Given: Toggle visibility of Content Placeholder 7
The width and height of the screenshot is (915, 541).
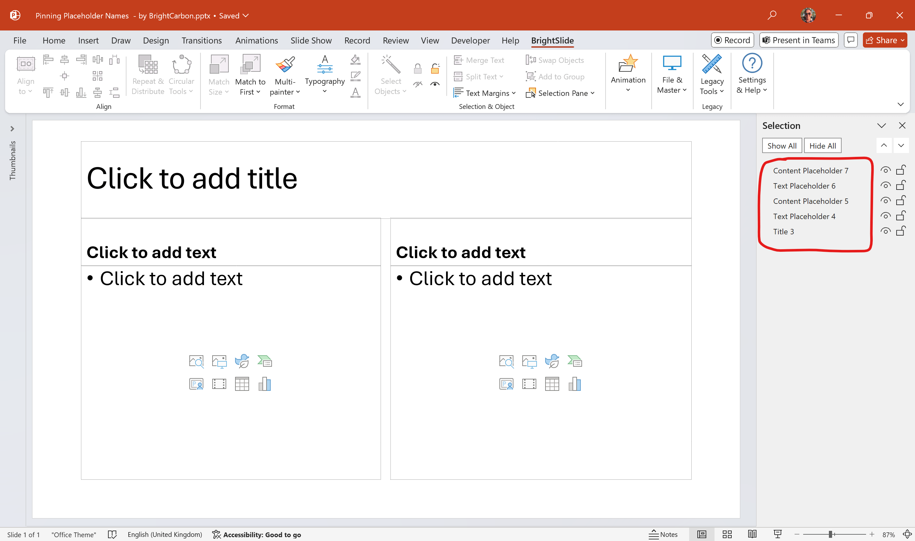Looking at the screenshot, I should tap(885, 170).
